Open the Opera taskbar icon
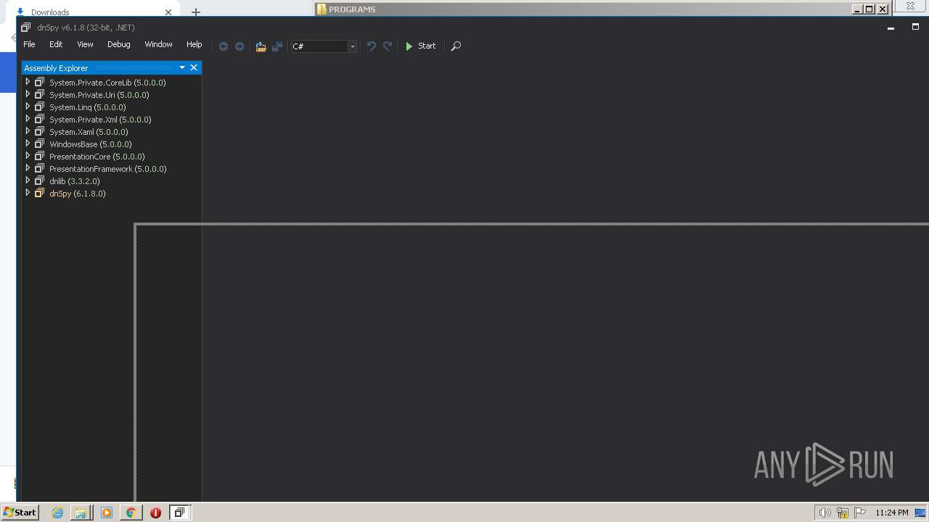 coord(155,512)
